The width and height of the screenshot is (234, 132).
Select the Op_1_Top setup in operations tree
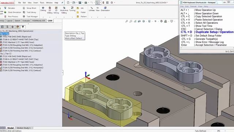[x=5, y=34]
